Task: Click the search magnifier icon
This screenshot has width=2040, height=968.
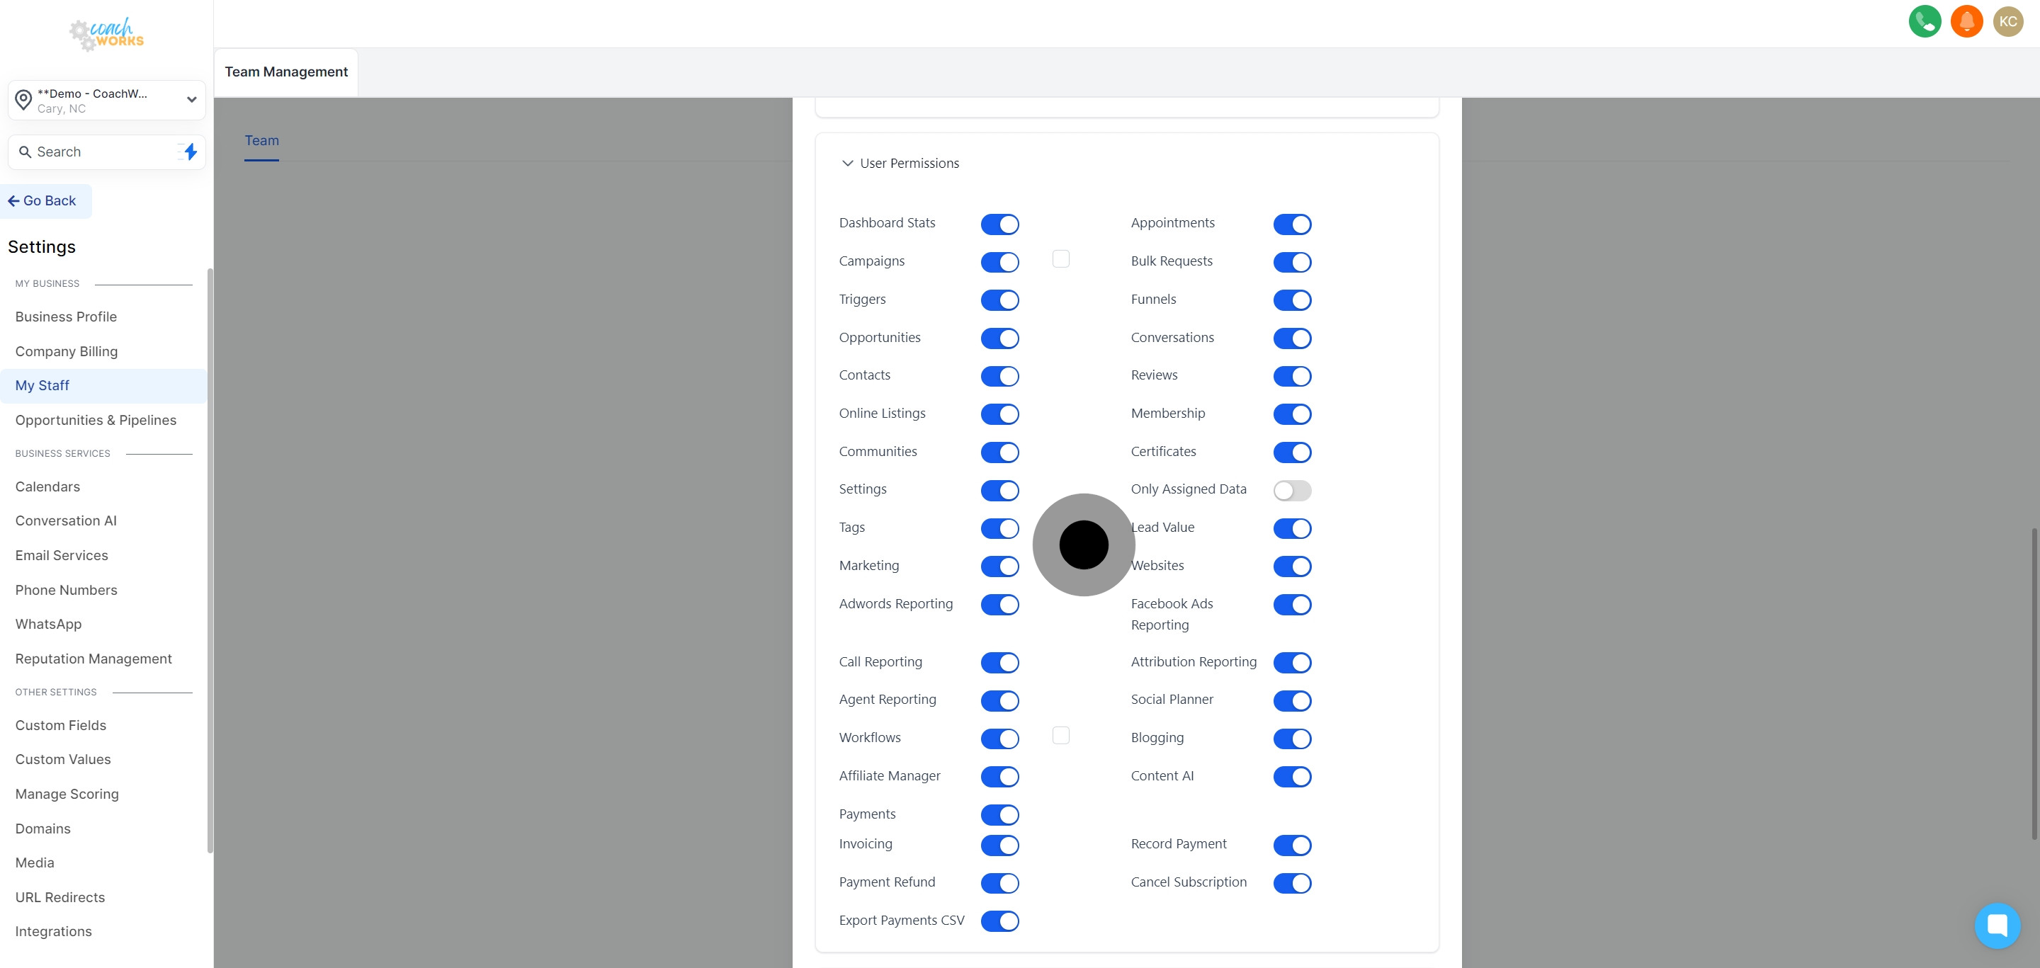Action: tap(25, 151)
